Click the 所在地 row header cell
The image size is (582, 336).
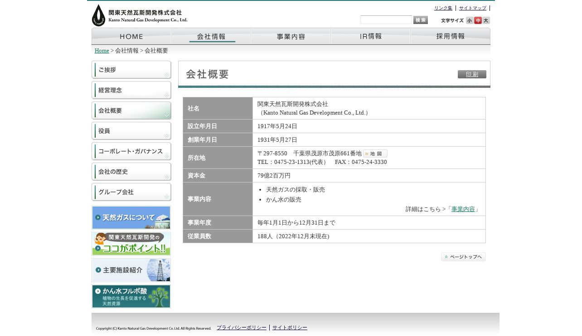click(x=218, y=158)
